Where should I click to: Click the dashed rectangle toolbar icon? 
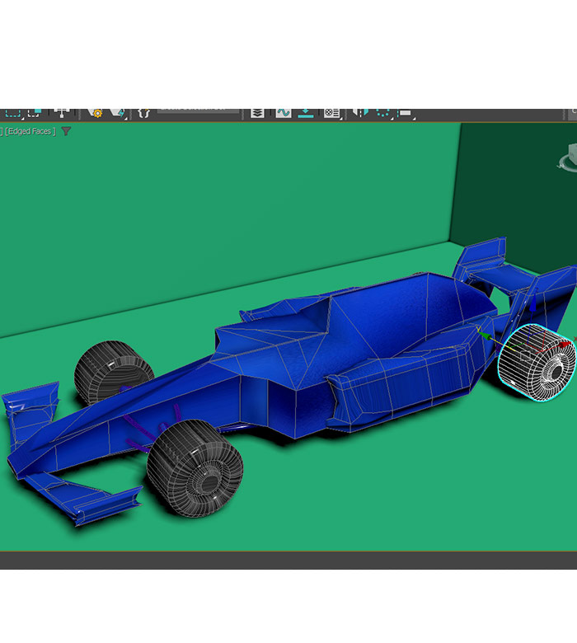click(405, 113)
